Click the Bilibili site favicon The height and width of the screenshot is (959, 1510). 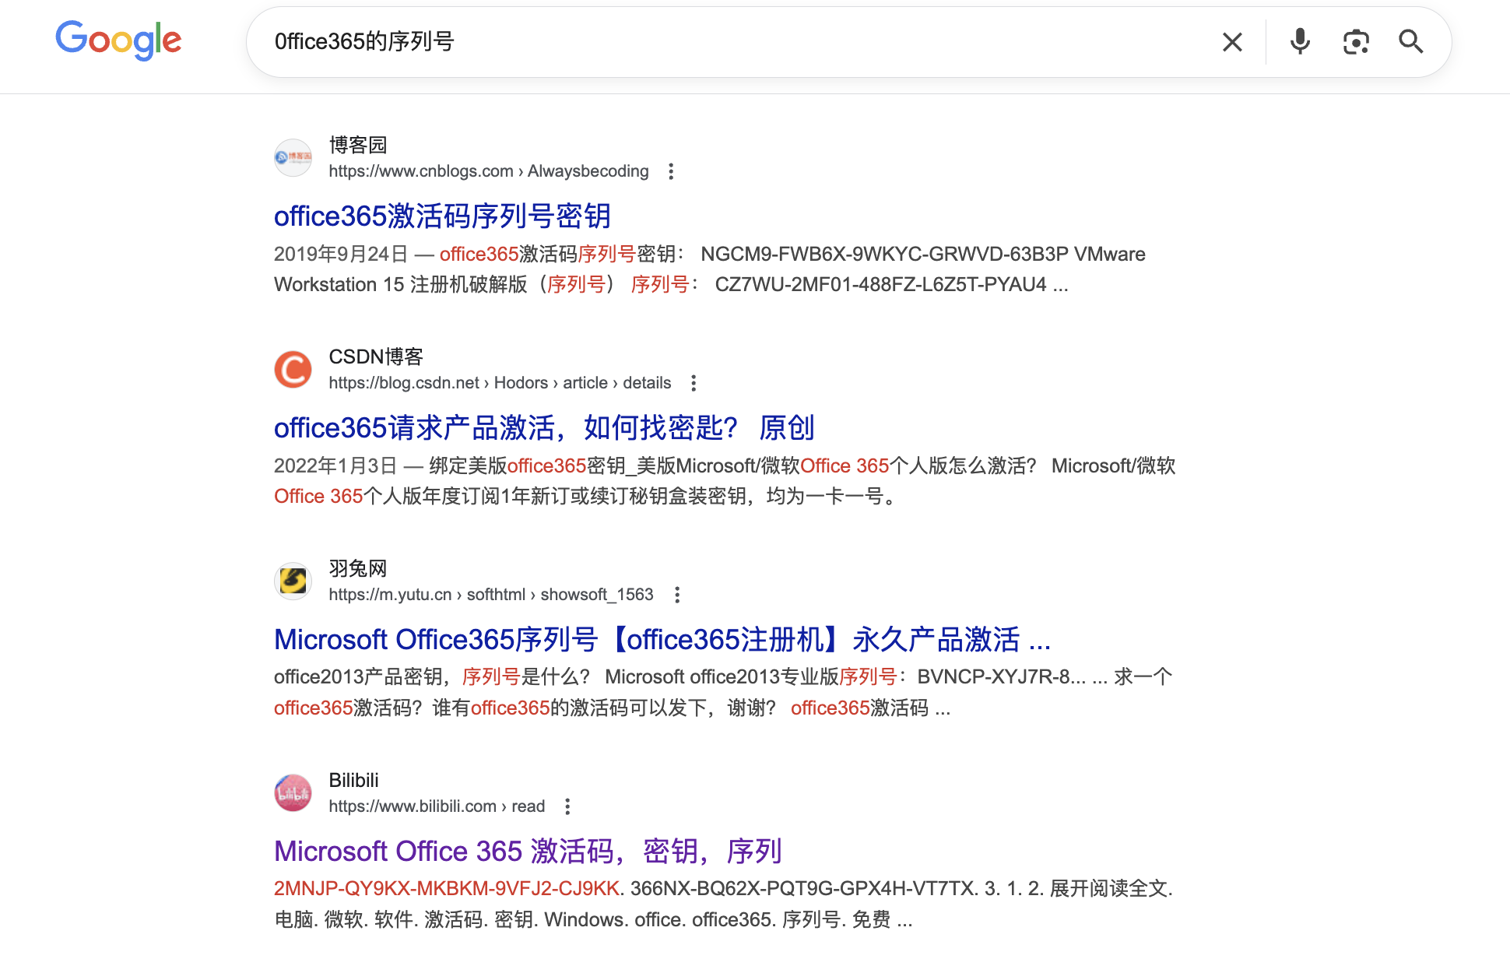(x=293, y=793)
